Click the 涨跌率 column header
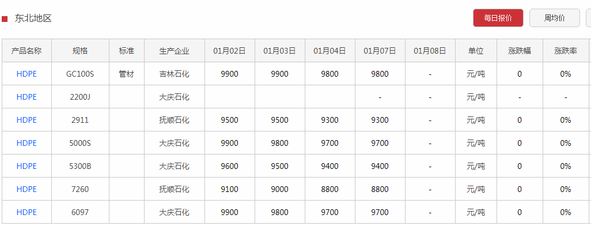 (x=566, y=51)
